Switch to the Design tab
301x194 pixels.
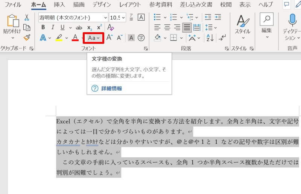click(102, 4)
